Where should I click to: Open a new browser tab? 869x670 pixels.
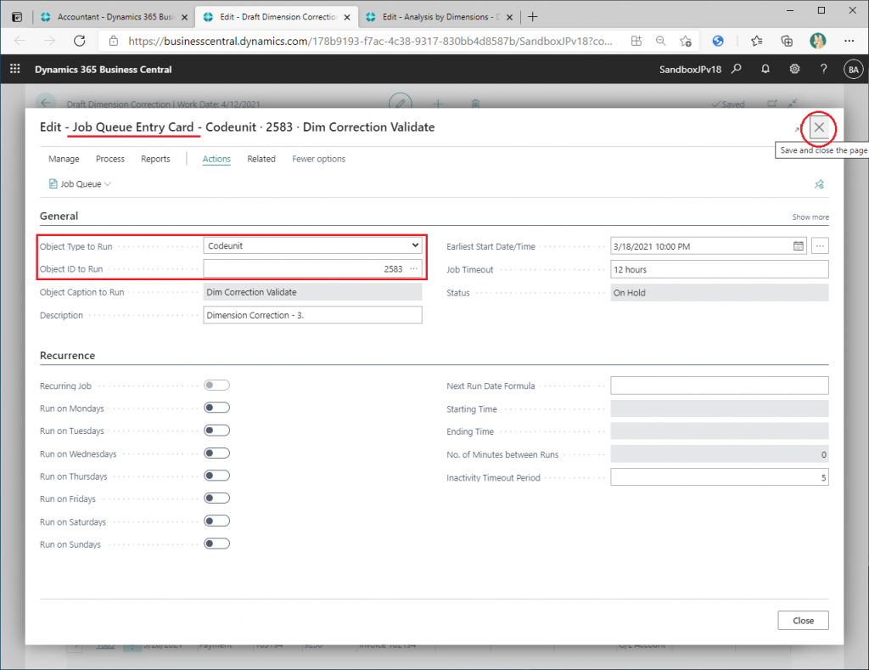[x=533, y=17]
